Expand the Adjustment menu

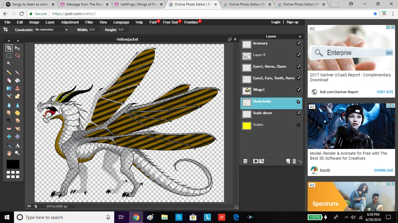(70, 22)
